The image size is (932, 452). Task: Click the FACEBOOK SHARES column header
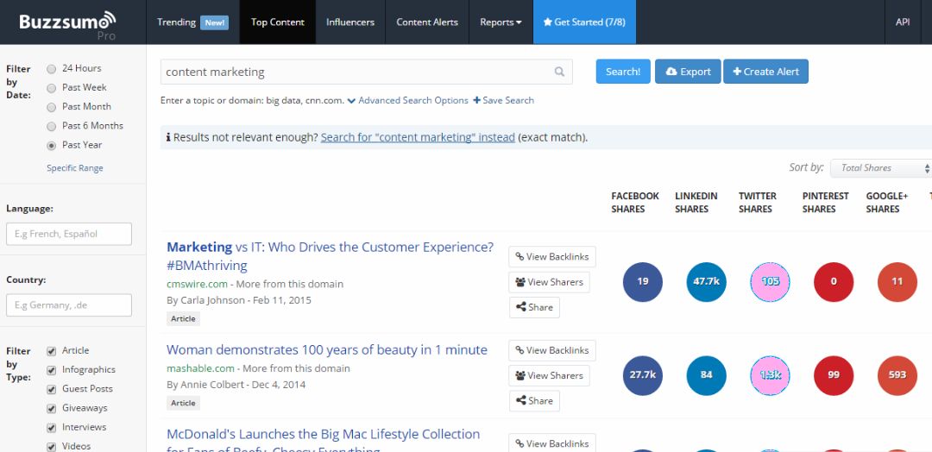[x=635, y=203]
